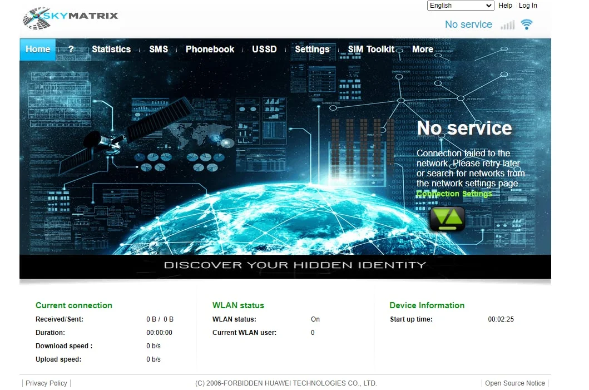Screen dimensions: 589x390
Task: Click the Received/Sent value 0 B / 0 B
Action: pos(160,319)
